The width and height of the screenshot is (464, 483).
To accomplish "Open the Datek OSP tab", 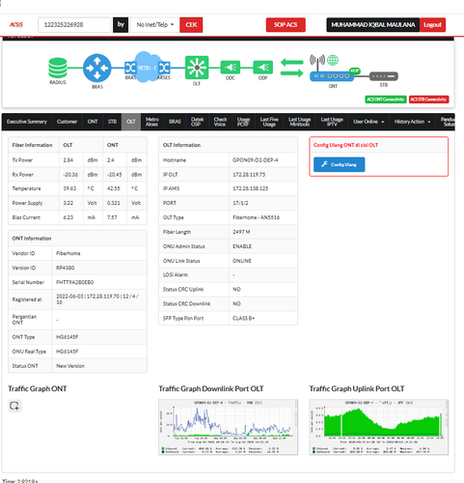I will (197, 122).
